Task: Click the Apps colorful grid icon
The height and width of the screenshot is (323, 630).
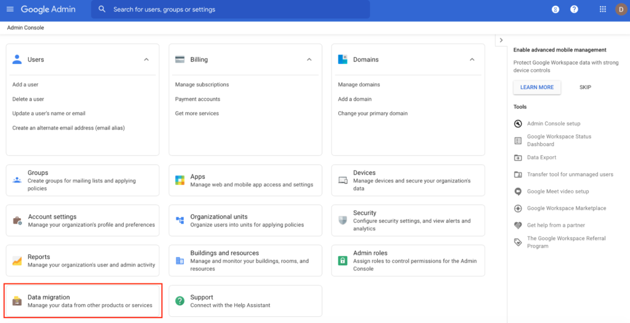Action: click(x=180, y=180)
